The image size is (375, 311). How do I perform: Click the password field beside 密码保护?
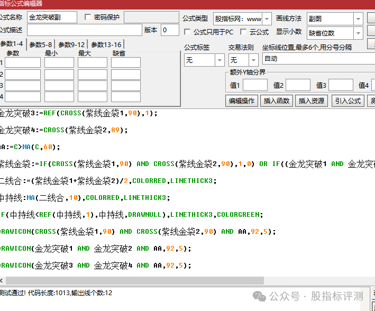151,17
